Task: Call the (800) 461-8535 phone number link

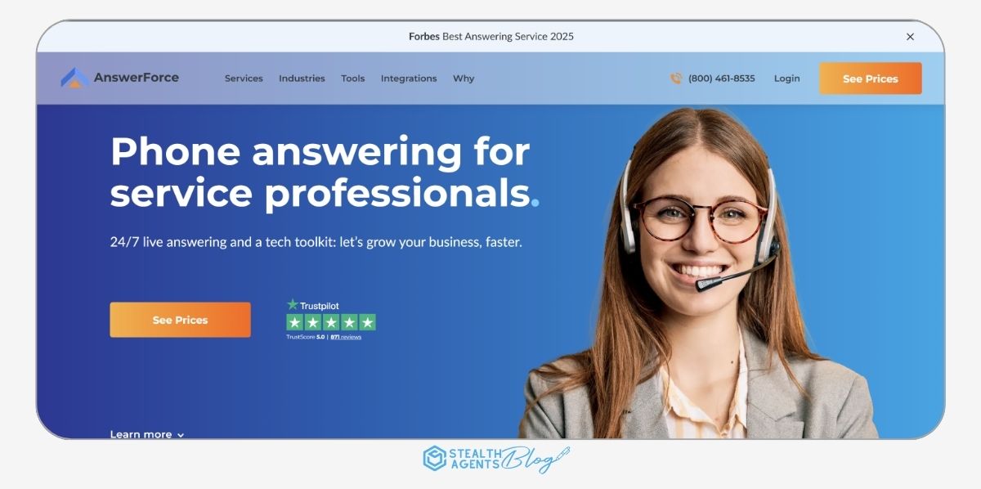Action: click(x=722, y=79)
